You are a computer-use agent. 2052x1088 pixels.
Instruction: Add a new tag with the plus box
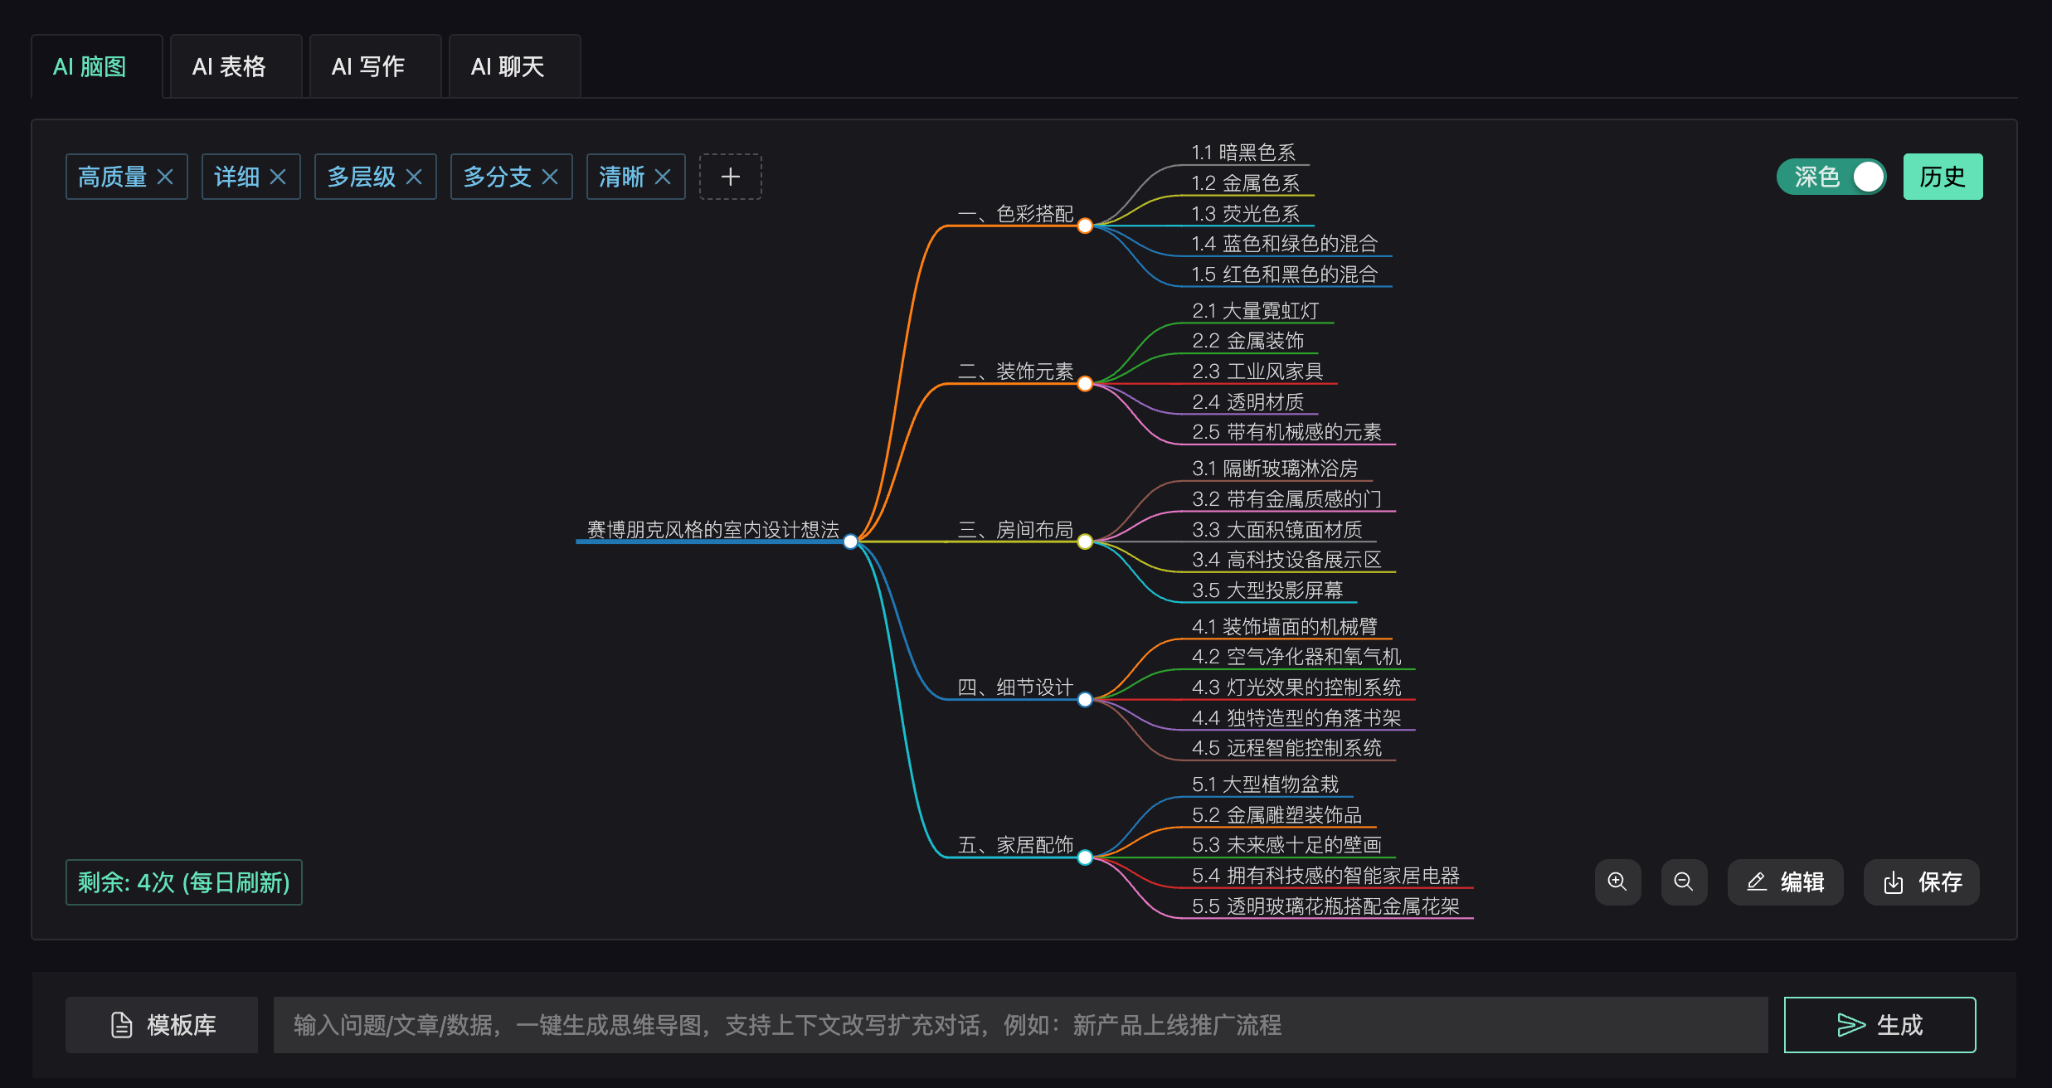(x=731, y=177)
